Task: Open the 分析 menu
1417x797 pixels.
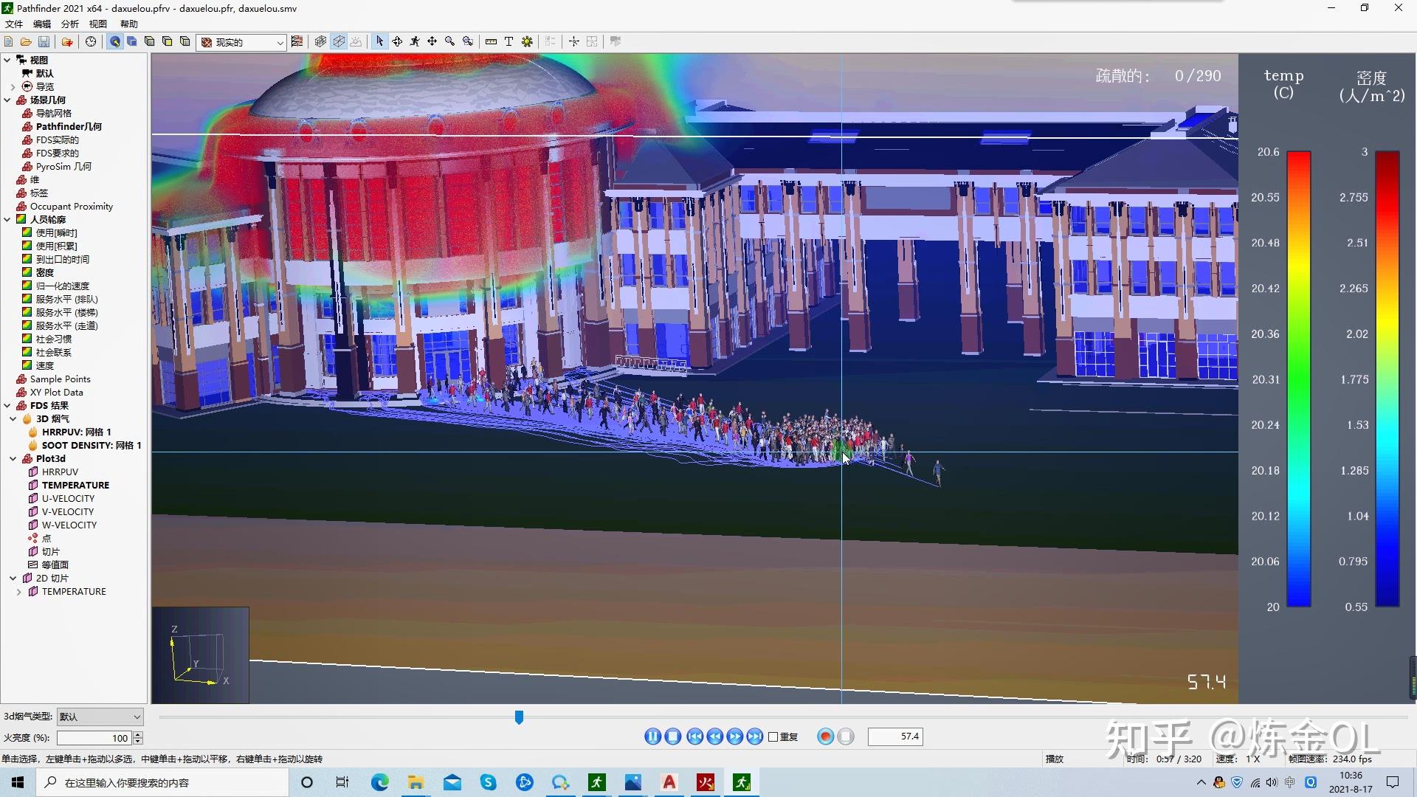Action: click(69, 24)
